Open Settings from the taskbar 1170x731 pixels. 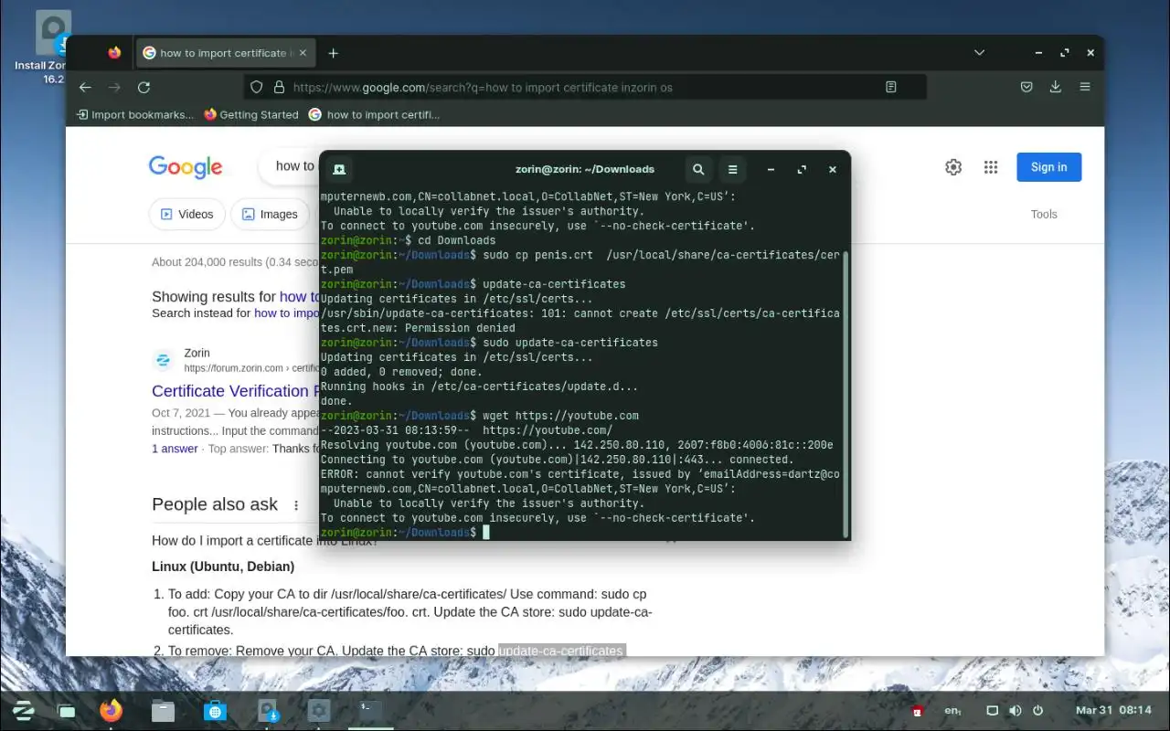coord(318,710)
